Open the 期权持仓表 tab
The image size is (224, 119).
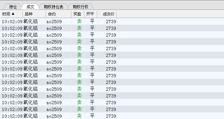click(x=53, y=7)
